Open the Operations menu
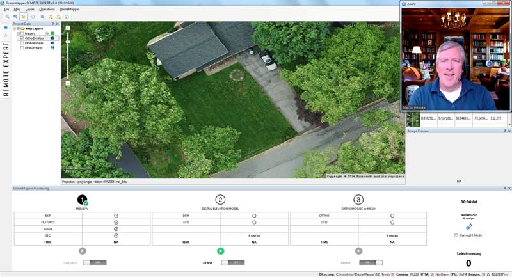 pos(47,10)
